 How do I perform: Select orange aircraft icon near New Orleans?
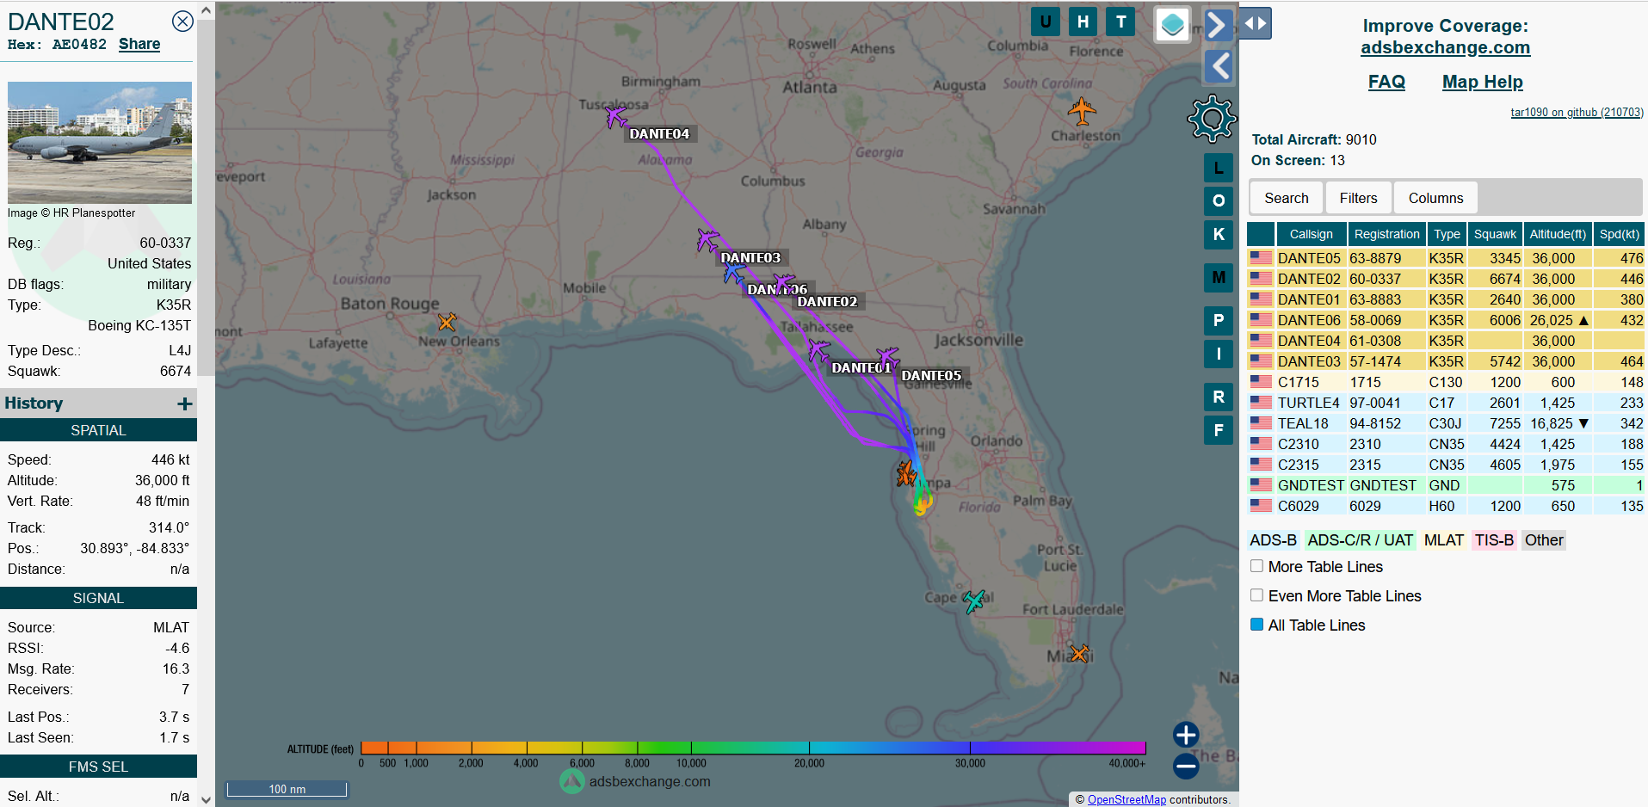447,322
